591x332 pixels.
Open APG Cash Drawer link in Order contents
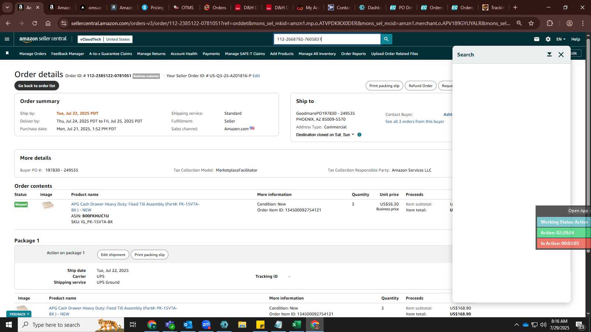[135, 207]
